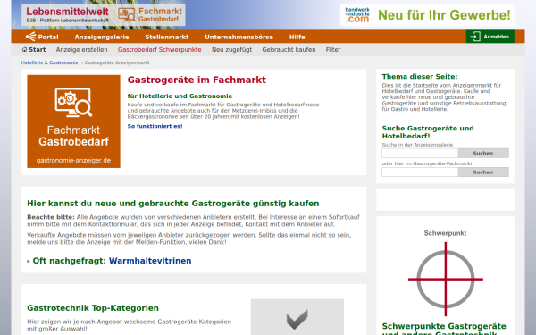Open the Lebensmittelwelt logo link
This screenshot has width=536, height=335.
pos(67,14)
